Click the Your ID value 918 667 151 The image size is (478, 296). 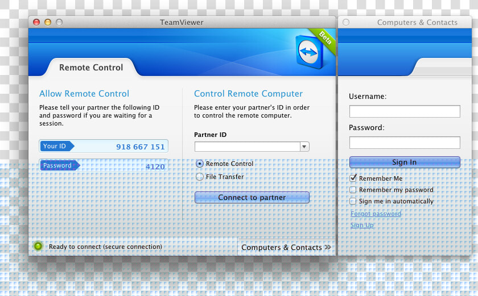pos(140,147)
